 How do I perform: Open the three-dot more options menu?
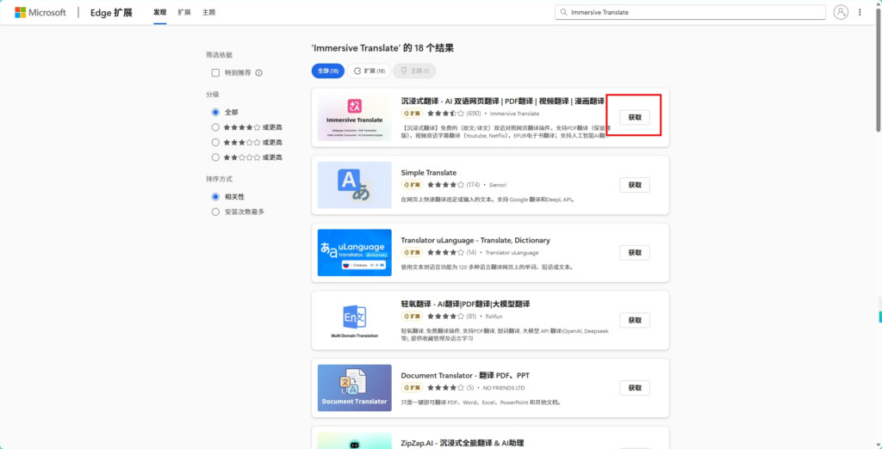(860, 12)
